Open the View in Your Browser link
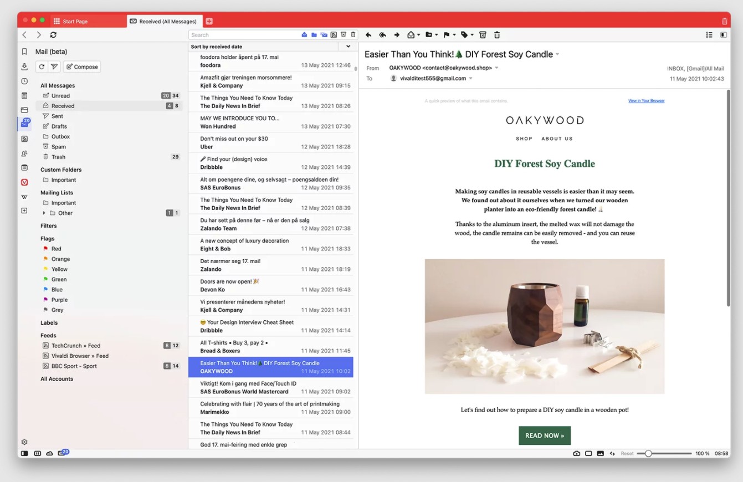This screenshot has width=743, height=482. tap(646, 101)
